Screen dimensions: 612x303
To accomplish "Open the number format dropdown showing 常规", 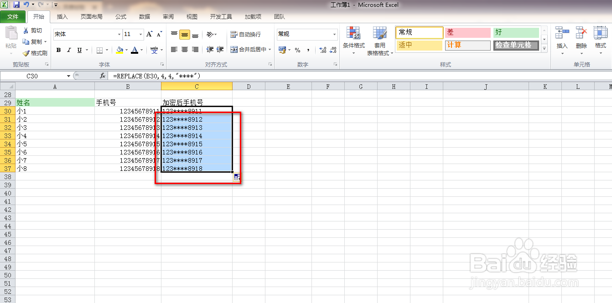I will click(x=306, y=34).
